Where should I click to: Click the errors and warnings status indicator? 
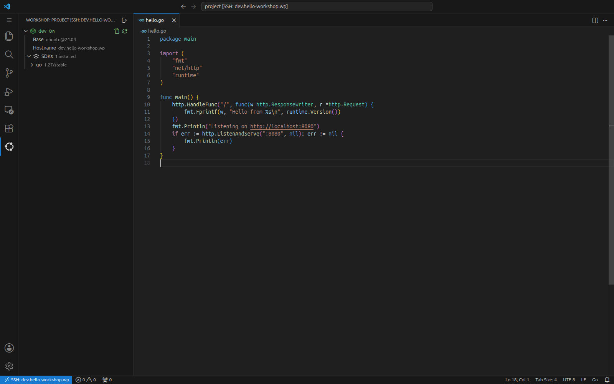[86, 380]
